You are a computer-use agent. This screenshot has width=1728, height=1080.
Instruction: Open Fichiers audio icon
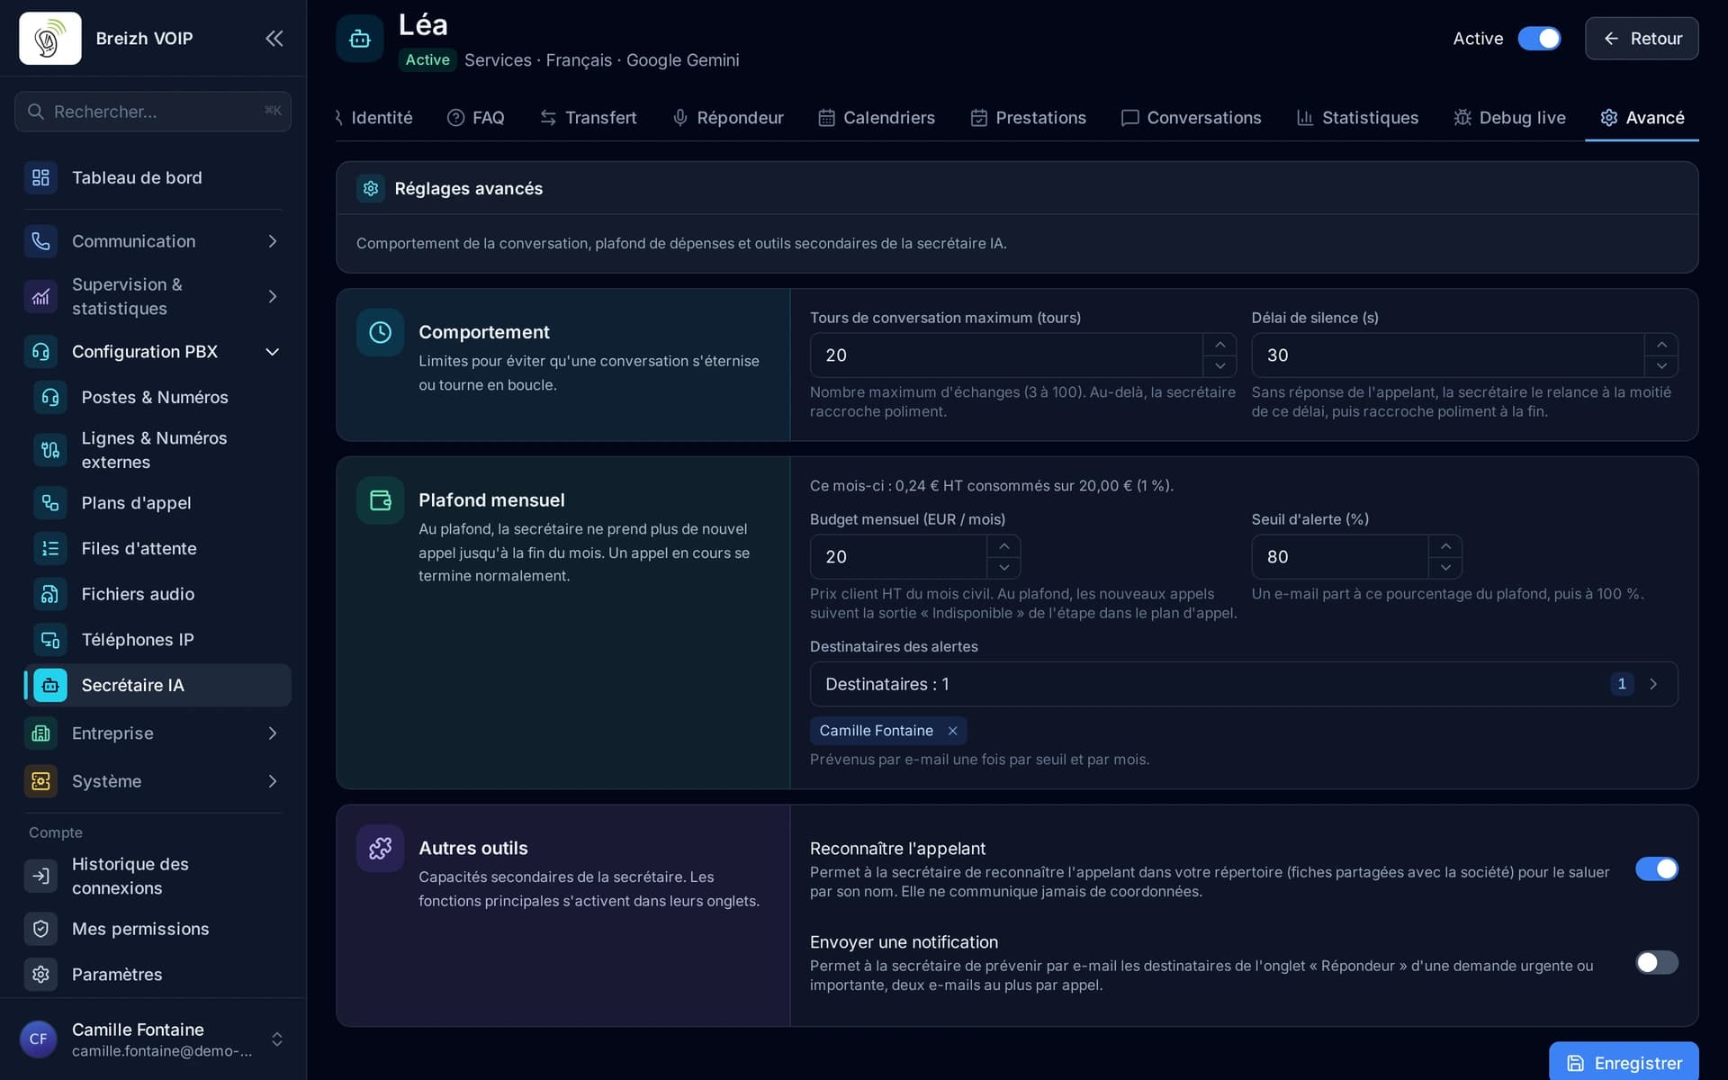pos(50,594)
